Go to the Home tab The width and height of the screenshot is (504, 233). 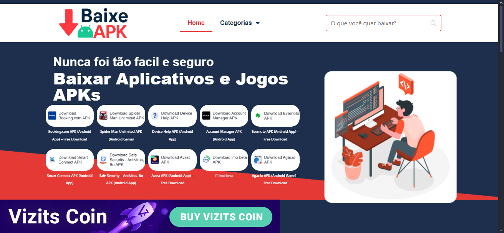pos(196,23)
